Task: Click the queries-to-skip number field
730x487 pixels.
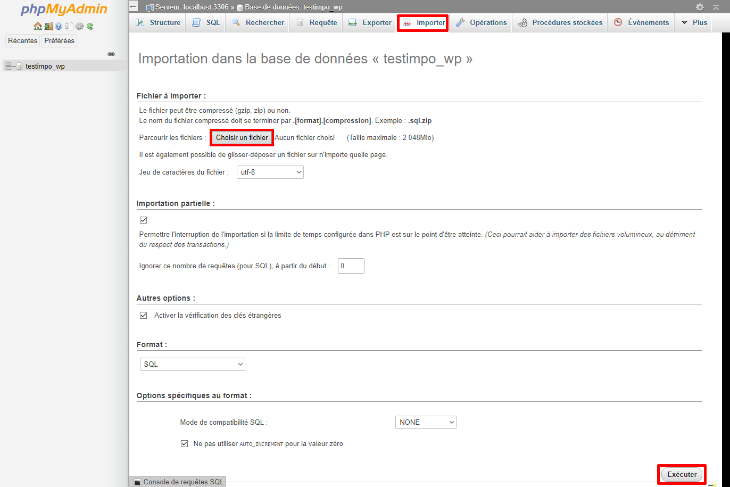Action: tap(351, 266)
